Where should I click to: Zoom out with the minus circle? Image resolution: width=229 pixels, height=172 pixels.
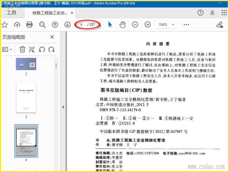tap(135, 25)
